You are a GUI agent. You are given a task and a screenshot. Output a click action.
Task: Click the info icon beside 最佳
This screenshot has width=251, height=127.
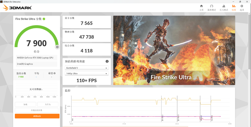[x=55, y=73]
